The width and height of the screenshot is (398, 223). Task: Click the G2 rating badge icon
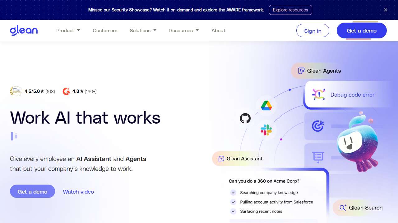[66, 91]
